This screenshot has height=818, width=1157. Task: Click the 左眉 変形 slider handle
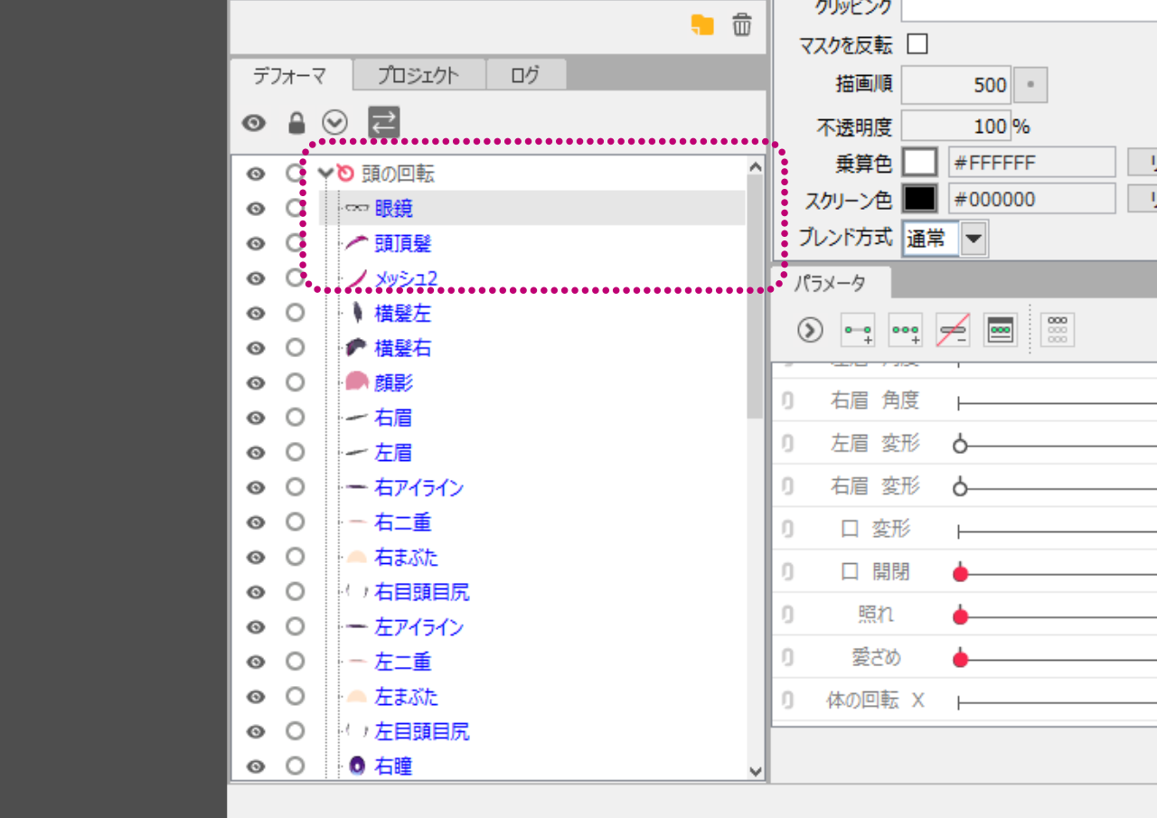click(x=960, y=445)
